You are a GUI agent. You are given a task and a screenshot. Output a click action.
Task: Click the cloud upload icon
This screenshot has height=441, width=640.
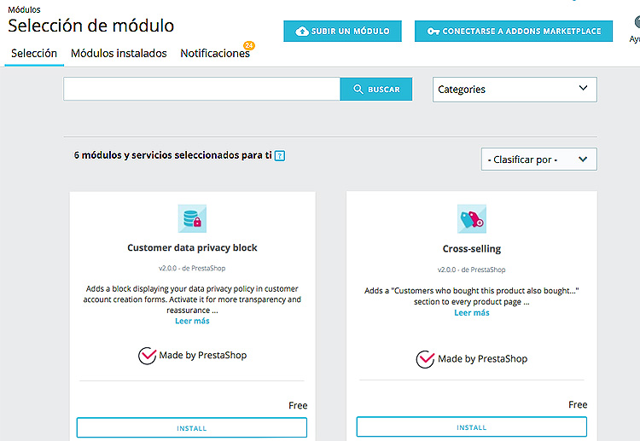point(301,31)
